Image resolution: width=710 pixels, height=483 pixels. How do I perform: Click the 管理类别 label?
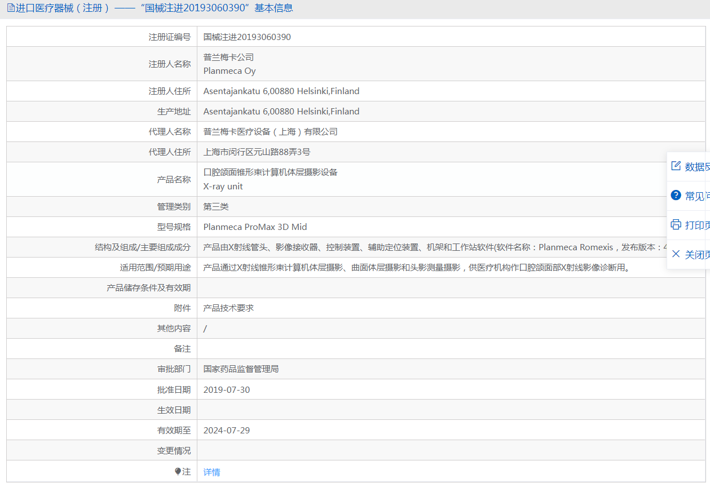[174, 207]
